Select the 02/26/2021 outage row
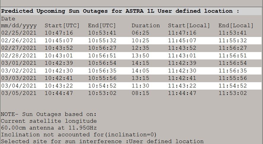The height and width of the screenshot is (144, 263). click(x=131, y=41)
